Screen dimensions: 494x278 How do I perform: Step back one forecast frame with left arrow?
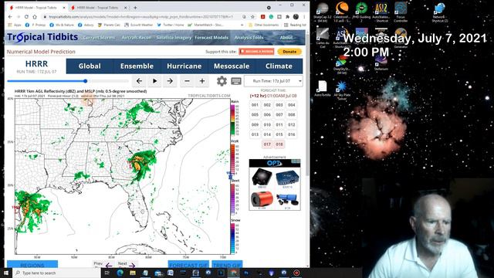[x=139, y=81]
